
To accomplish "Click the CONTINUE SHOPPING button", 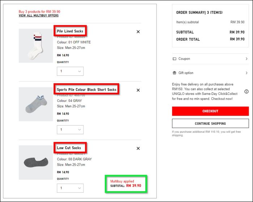I will coord(210,124).
